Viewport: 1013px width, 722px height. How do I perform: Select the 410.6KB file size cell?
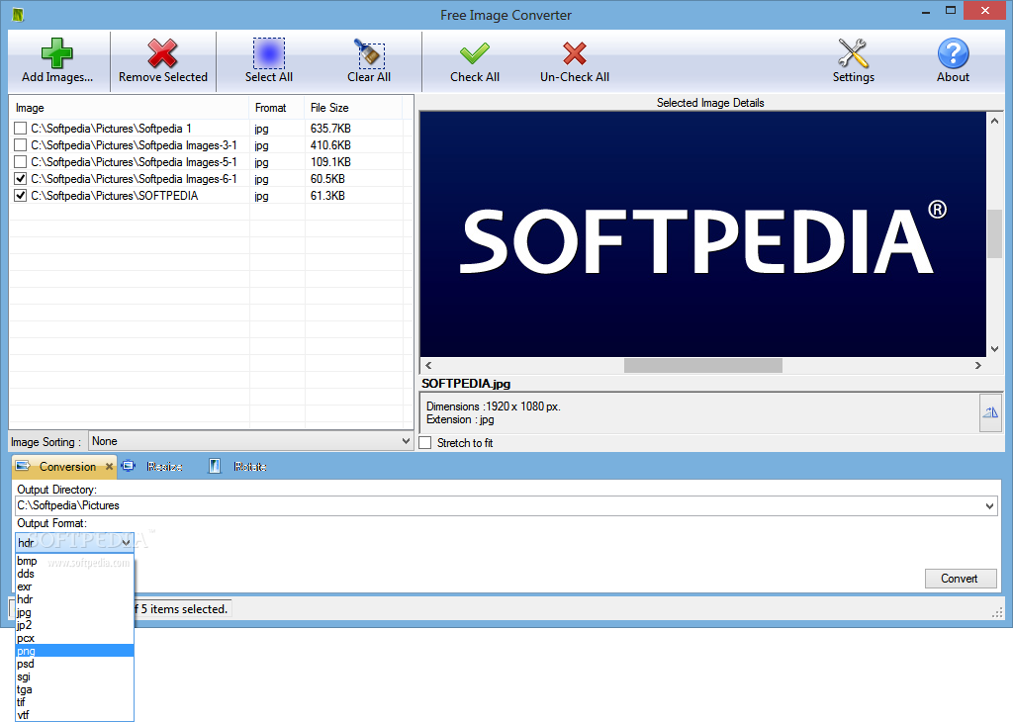click(330, 145)
